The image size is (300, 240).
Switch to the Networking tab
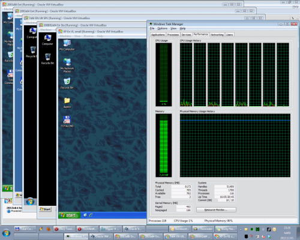click(x=217, y=35)
